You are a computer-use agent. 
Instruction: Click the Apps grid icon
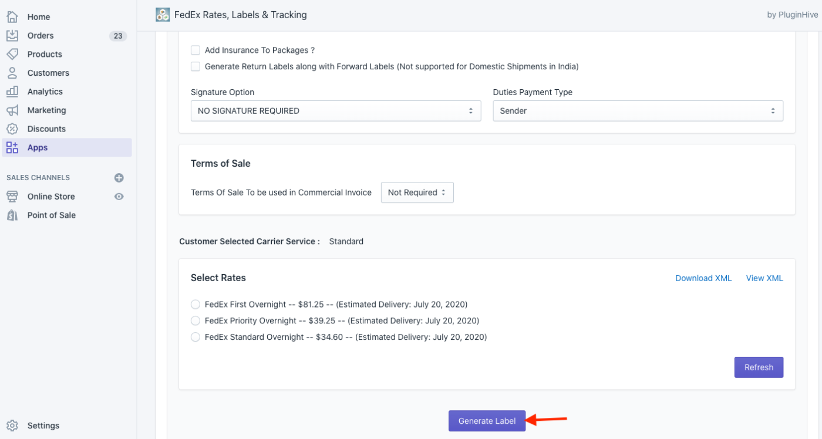12,148
